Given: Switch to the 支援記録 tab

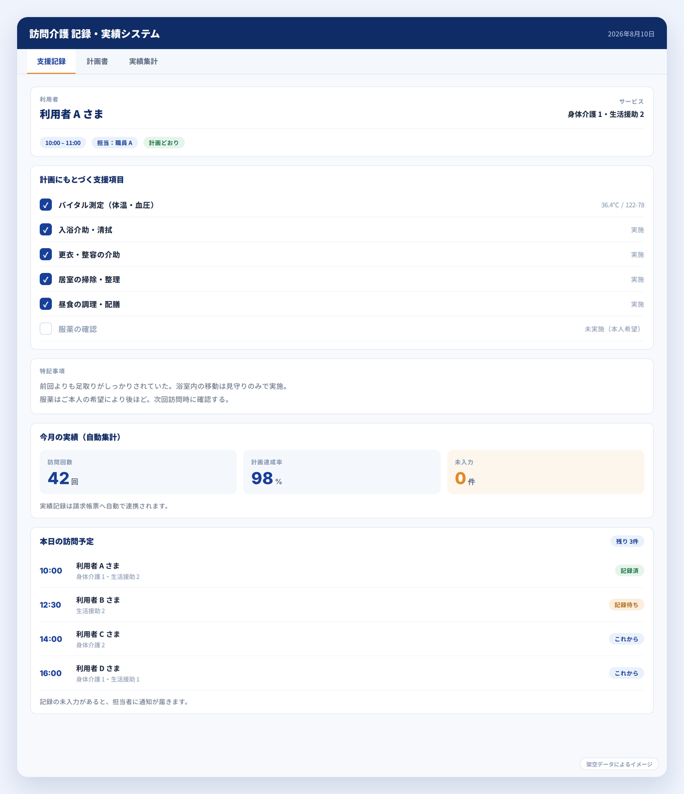Looking at the screenshot, I should click(x=51, y=61).
